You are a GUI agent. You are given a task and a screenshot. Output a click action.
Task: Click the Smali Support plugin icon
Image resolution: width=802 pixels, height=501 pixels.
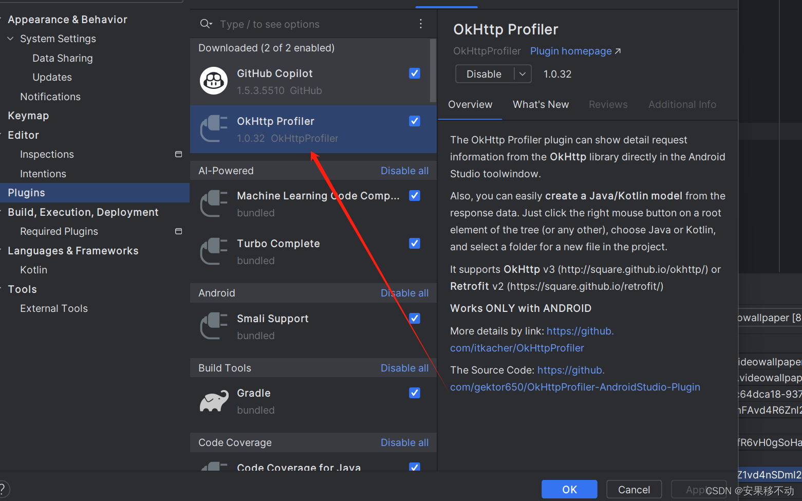coord(214,326)
